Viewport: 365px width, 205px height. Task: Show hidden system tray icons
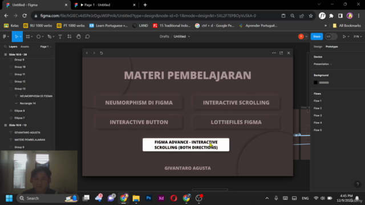pyautogui.click(x=267, y=198)
